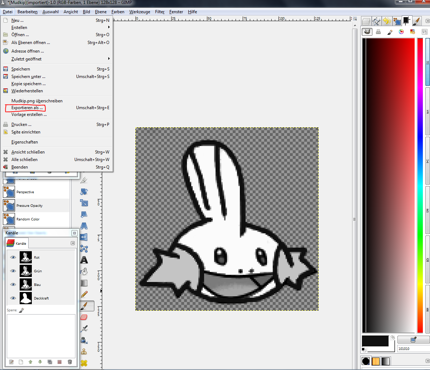Choose the color wheel selector

401,31
